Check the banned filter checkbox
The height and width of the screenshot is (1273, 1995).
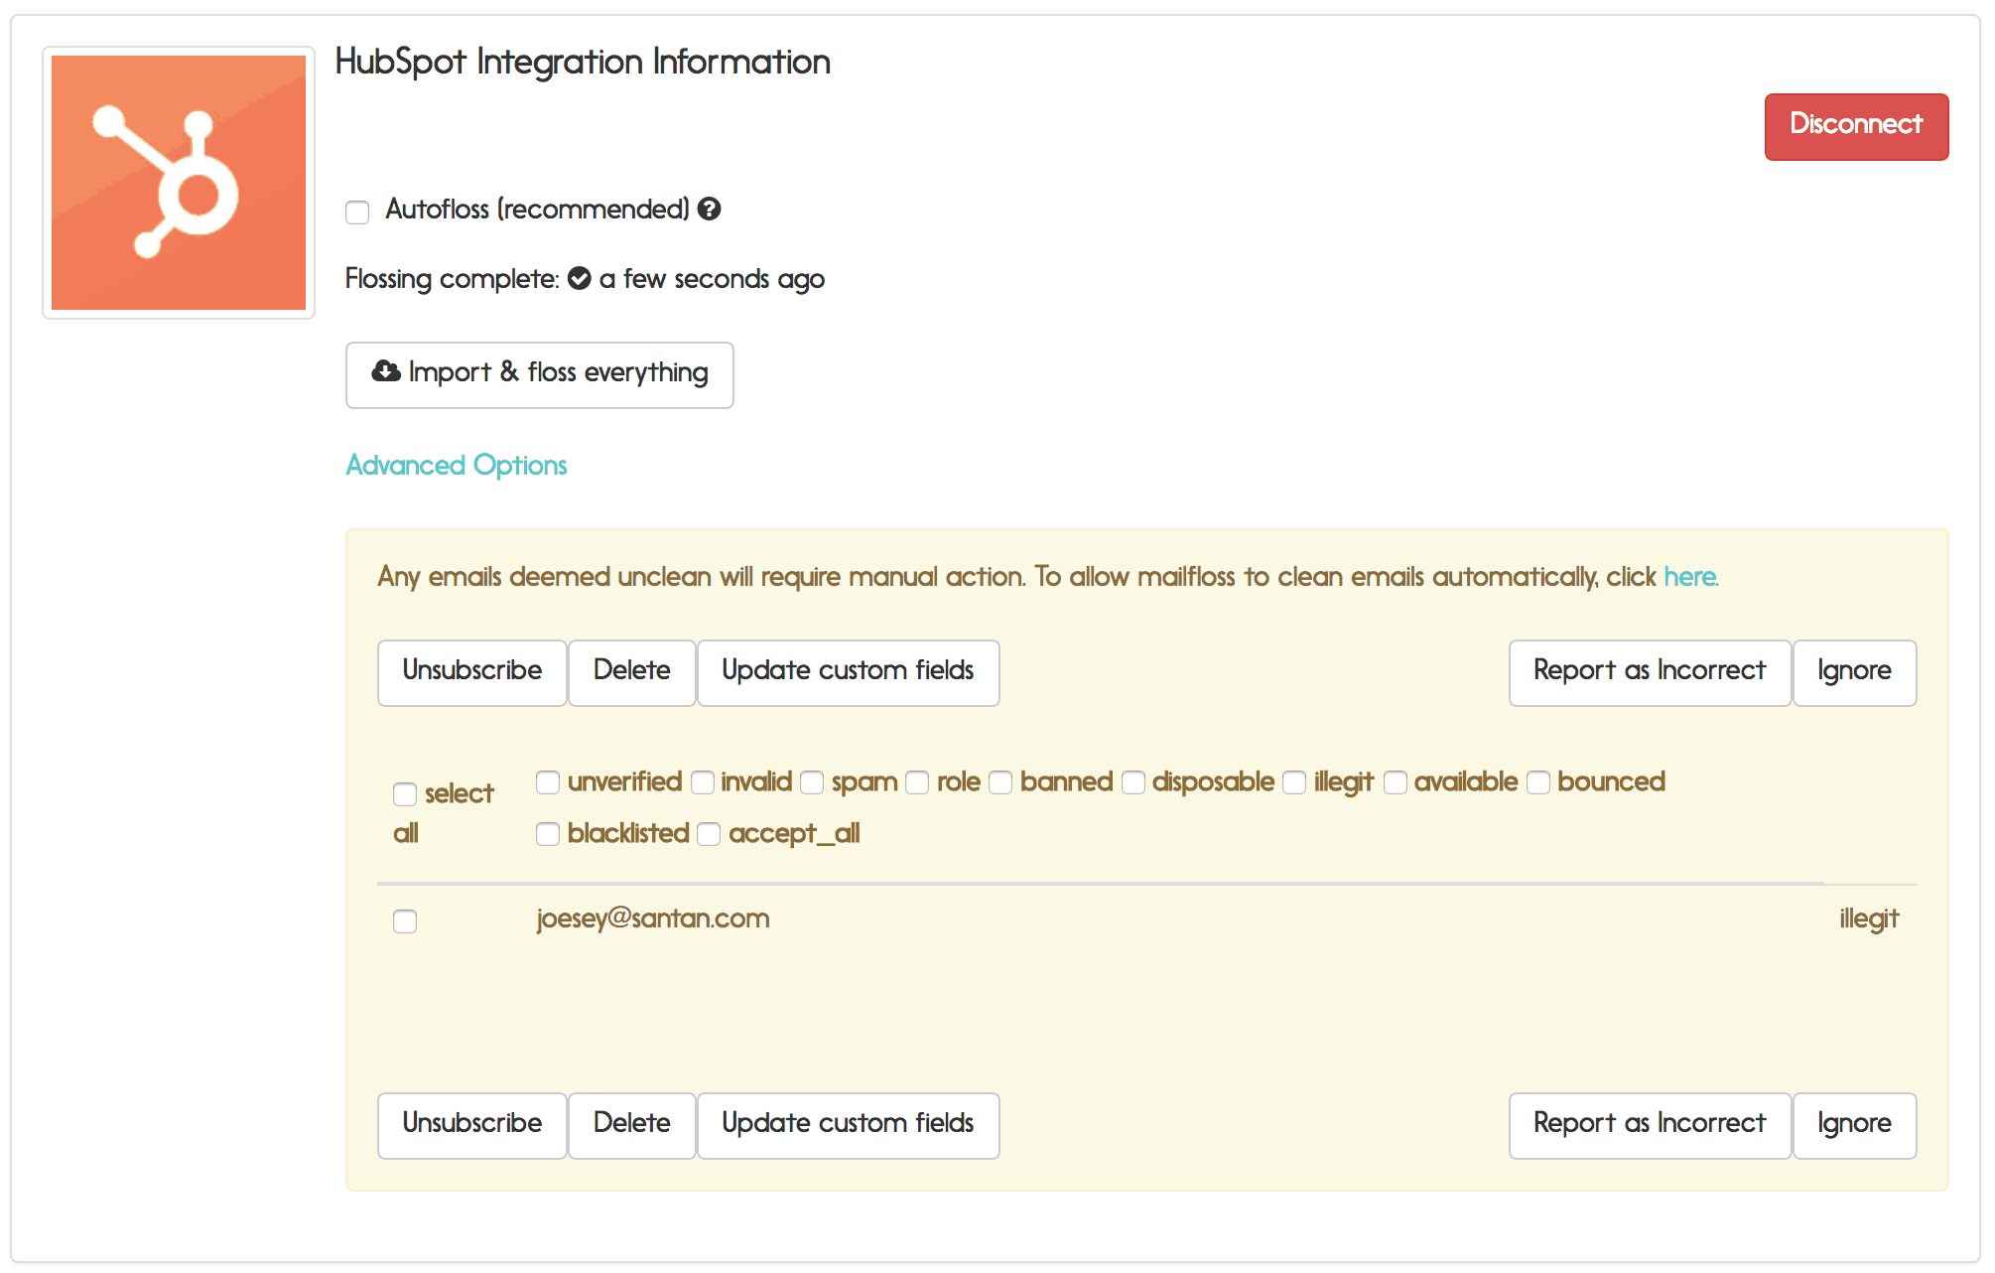pos(1000,782)
